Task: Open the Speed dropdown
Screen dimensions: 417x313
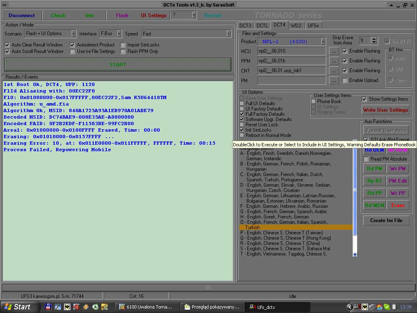Action: click(x=228, y=33)
